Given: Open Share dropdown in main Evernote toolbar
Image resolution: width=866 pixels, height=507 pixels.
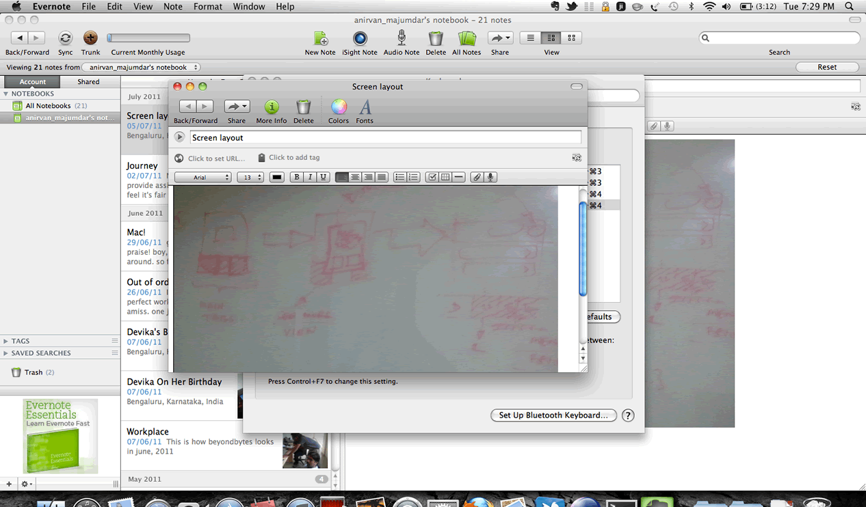Looking at the screenshot, I should 500,38.
